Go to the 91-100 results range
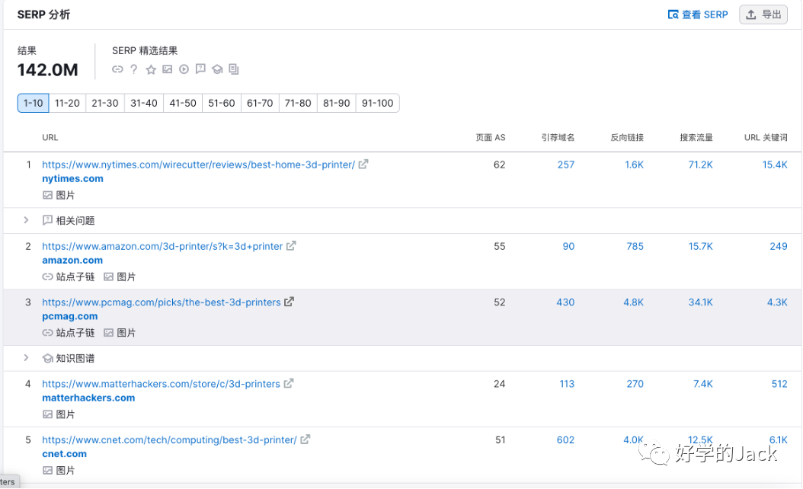803x489 pixels. (x=378, y=103)
